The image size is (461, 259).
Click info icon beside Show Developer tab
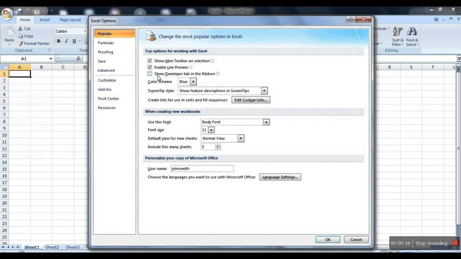pos(218,74)
